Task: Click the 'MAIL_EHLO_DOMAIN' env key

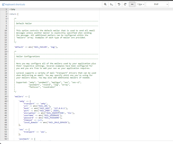Action: point(58,122)
